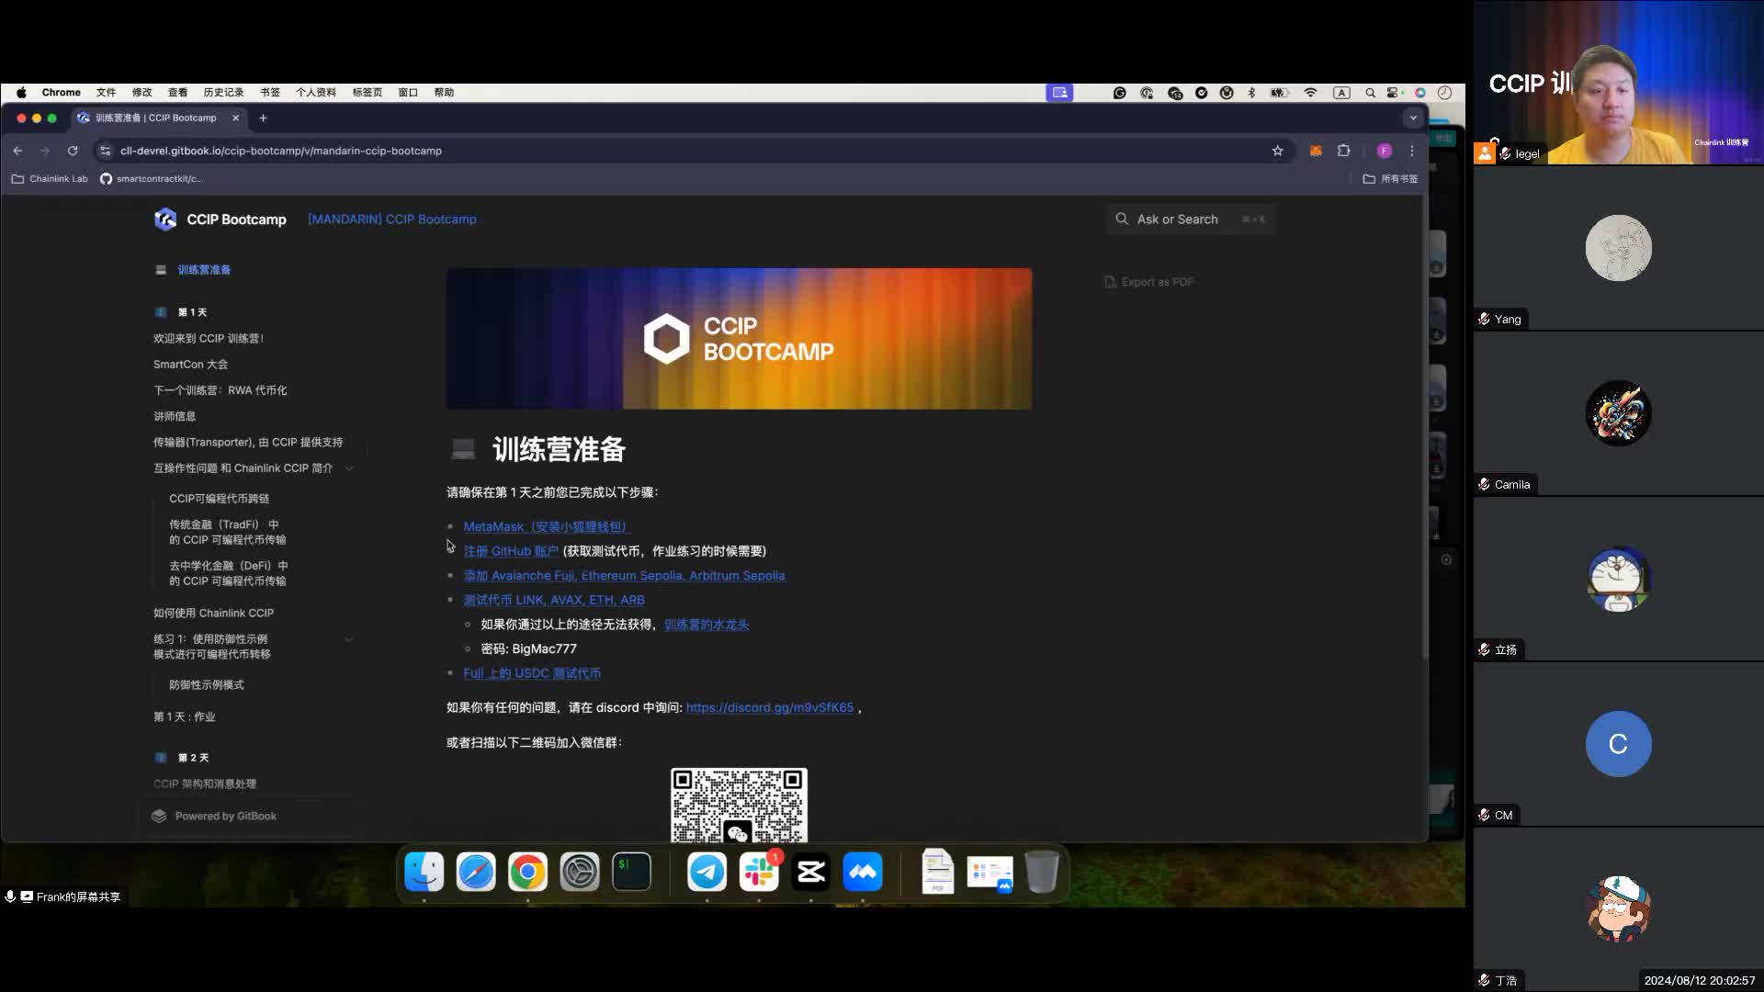Screen dimensions: 1764x992
Task: Open the 标签页 menu
Action: pos(367,93)
